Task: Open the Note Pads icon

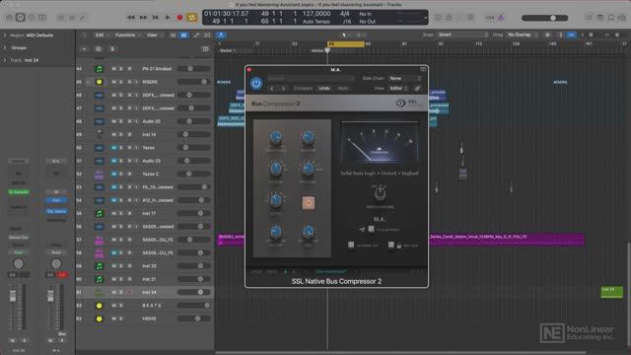Action: coord(599,18)
